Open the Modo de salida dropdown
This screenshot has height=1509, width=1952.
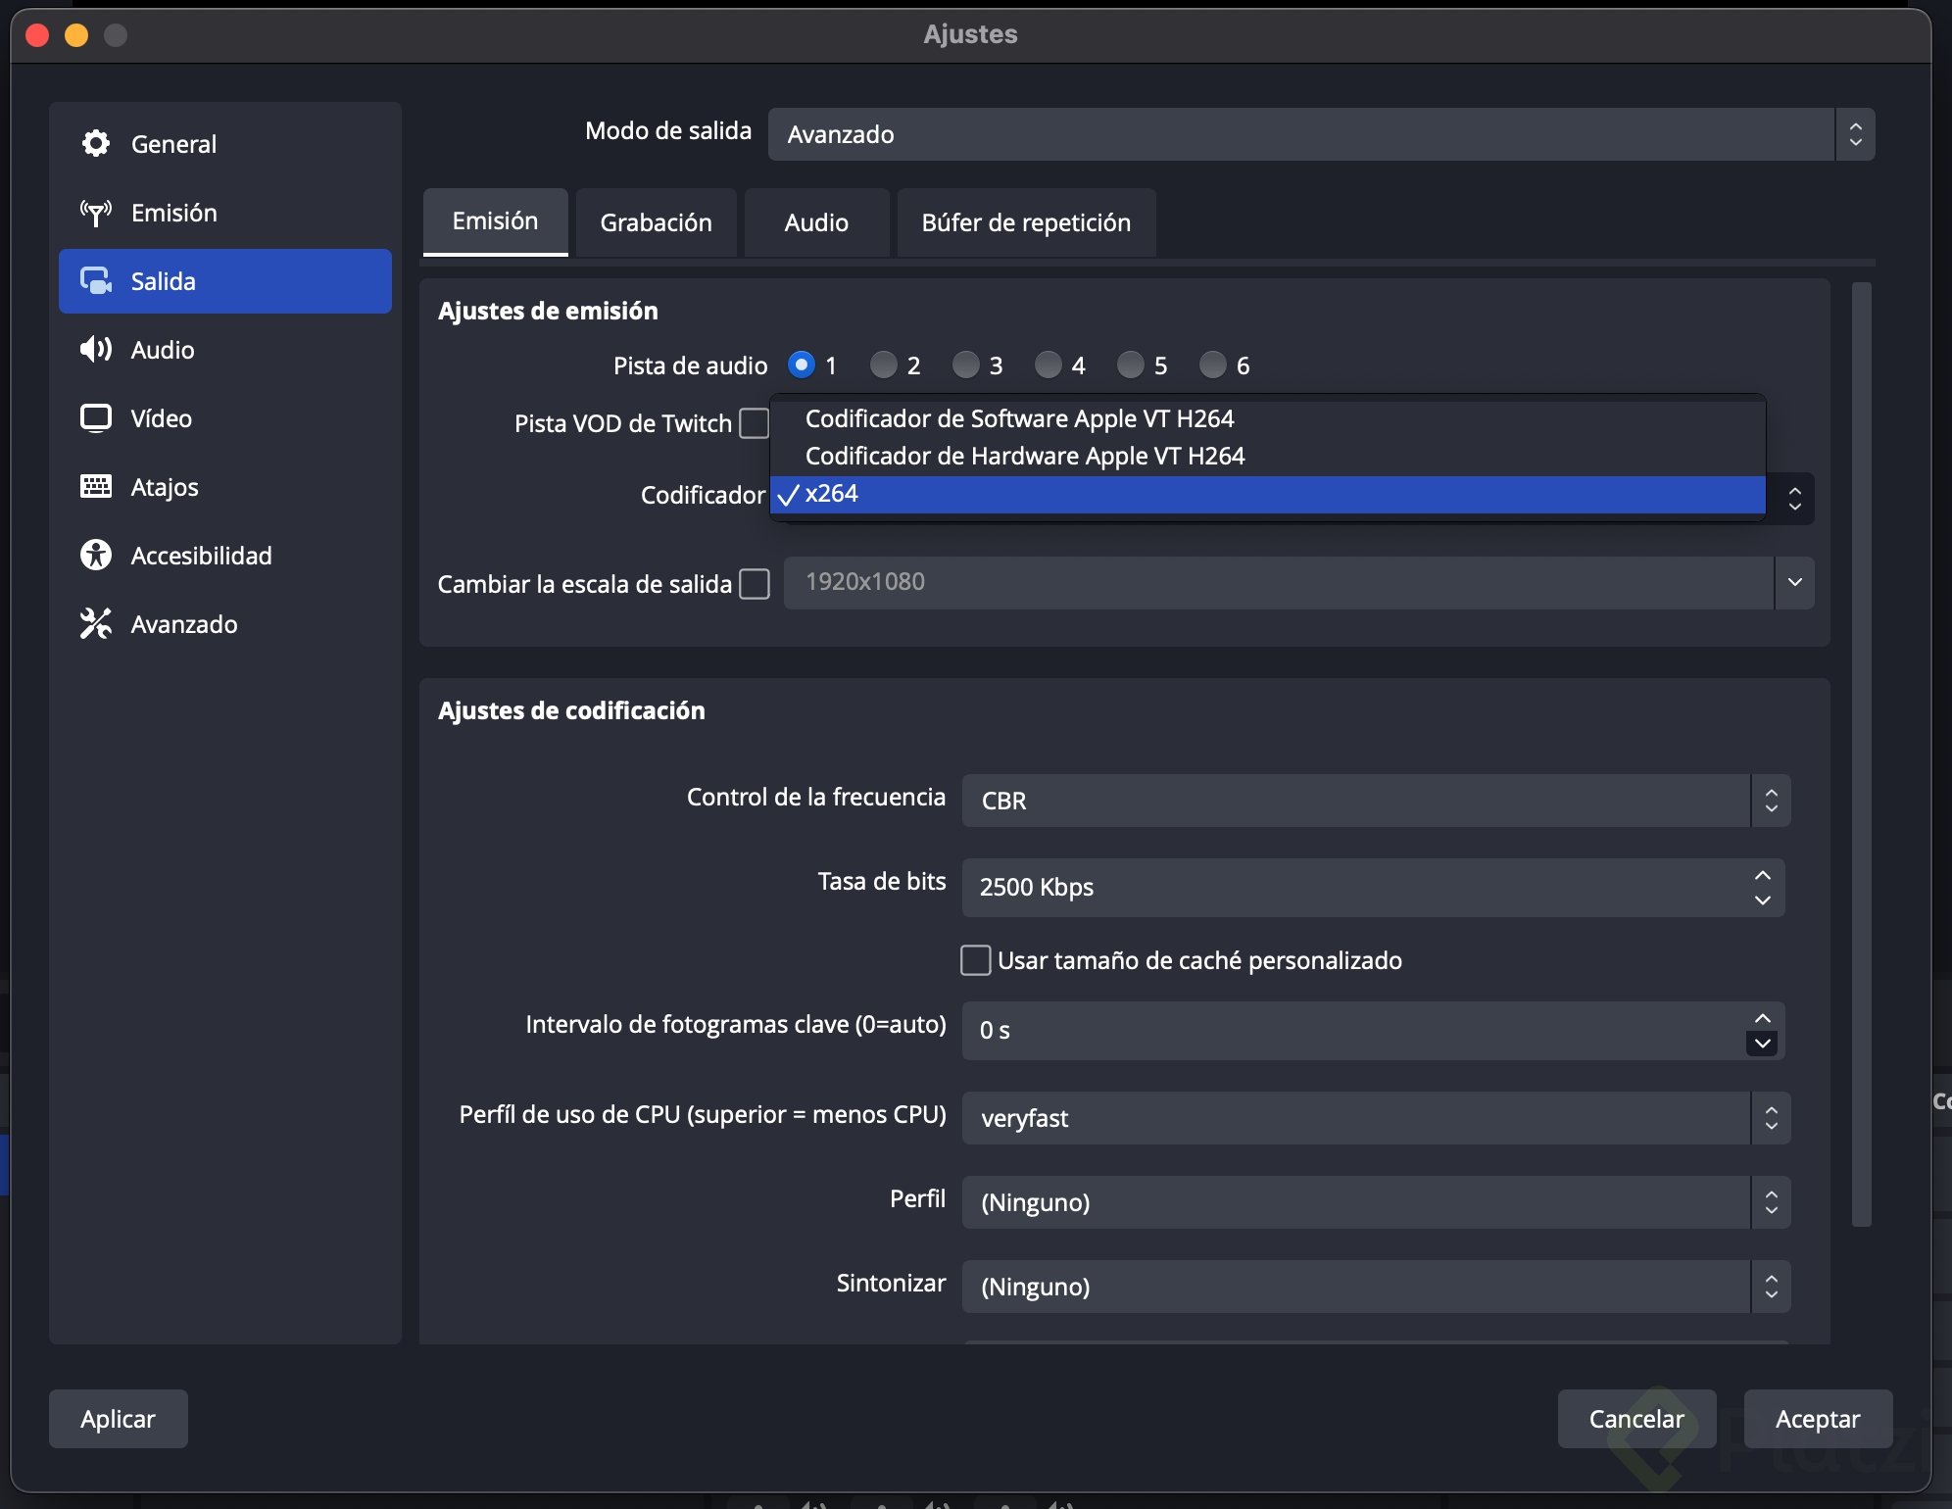coord(1320,134)
